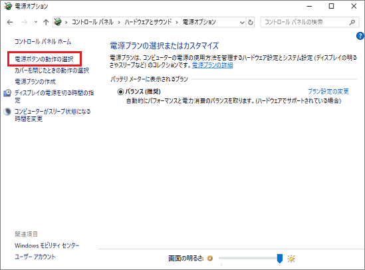The width and height of the screenshot is (365, 270).
Task: Select the バランス (推奨) radio button
Action: coord(120,92)
